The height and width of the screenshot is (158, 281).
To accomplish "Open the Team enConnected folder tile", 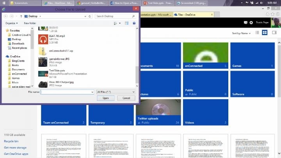I will point(64,115).
